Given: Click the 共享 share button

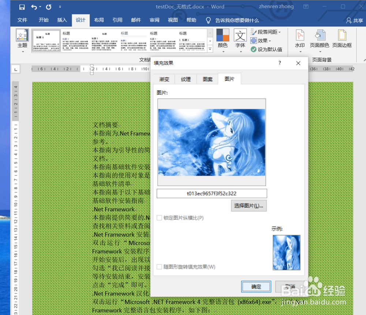Looking at the screenshot, I should pos(355,21).
